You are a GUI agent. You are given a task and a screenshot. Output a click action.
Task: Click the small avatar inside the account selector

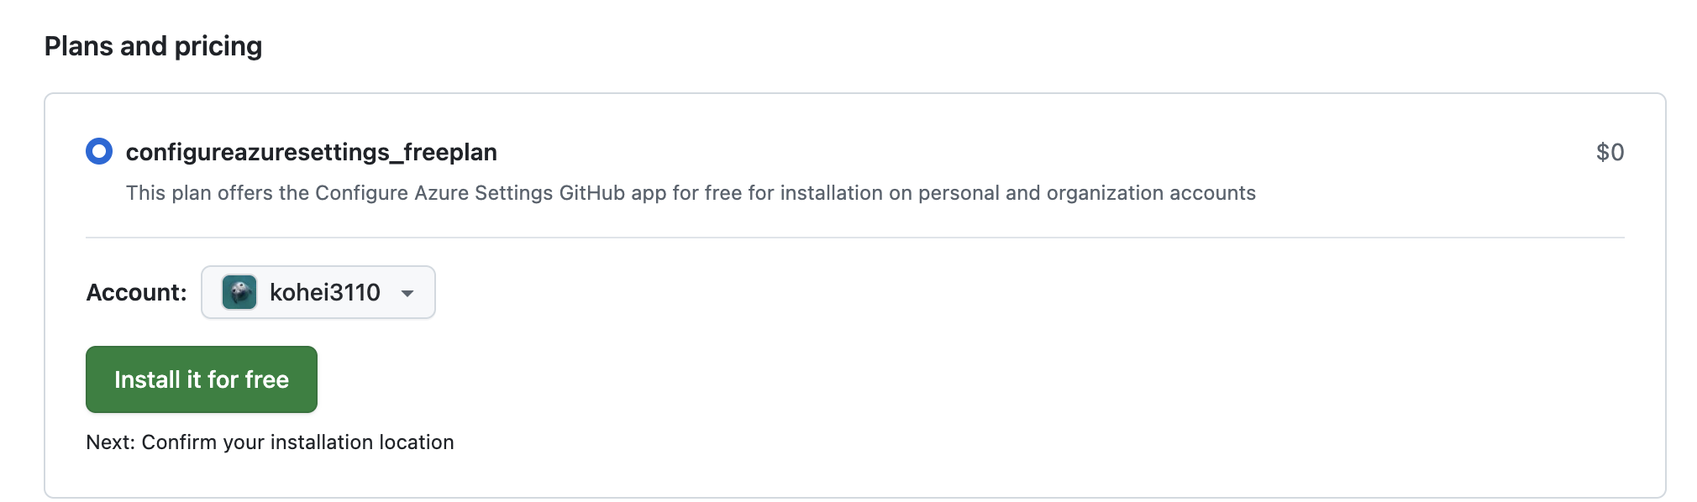pos(238,292)
